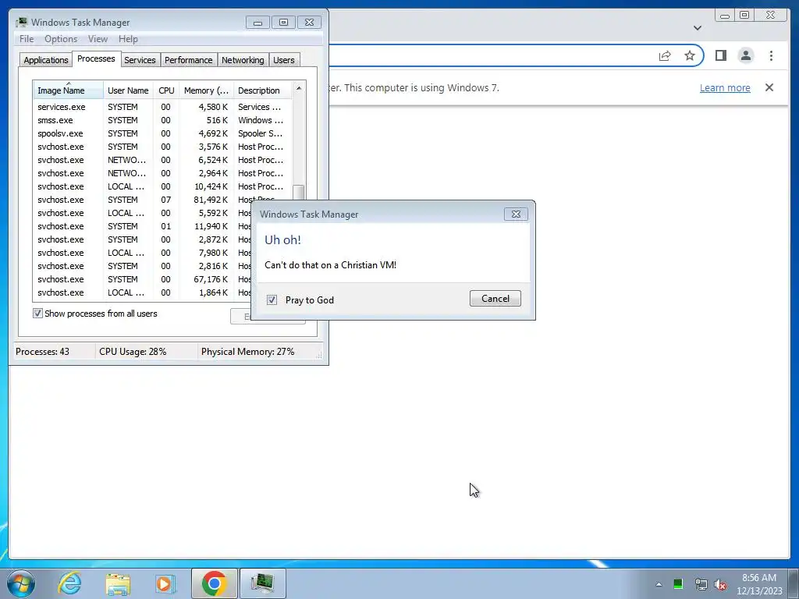This screenshot has height=599, width=799.
Task: Toggle the Pray to God checkbox
Action: tap(272, 300)
